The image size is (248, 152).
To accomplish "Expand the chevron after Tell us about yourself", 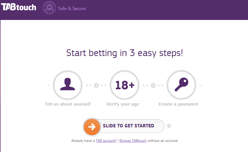I will 96,85.
